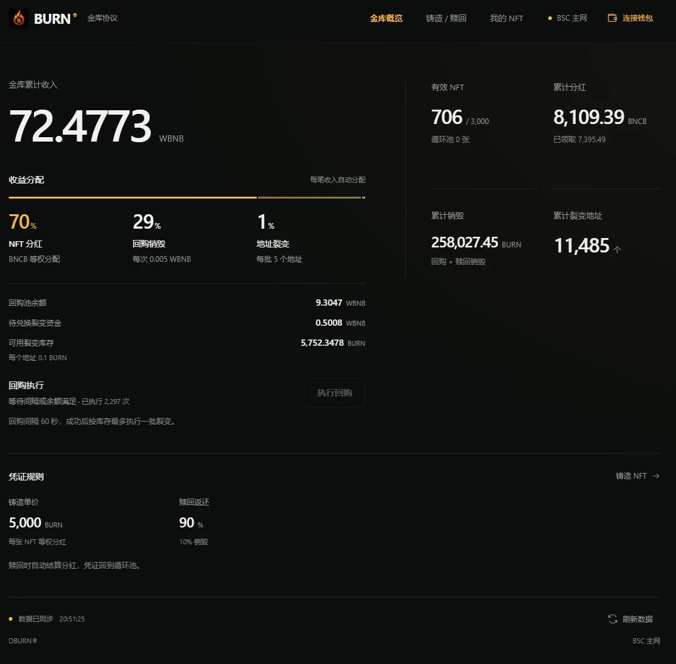Go to the 我的 NFT tab
Viewport: 676px width, 664px height.
506,18
